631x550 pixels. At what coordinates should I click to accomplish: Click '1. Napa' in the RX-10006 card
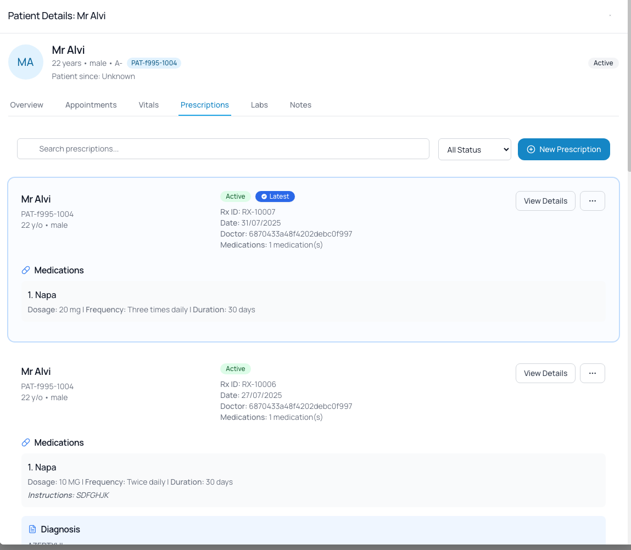(42, 467)
